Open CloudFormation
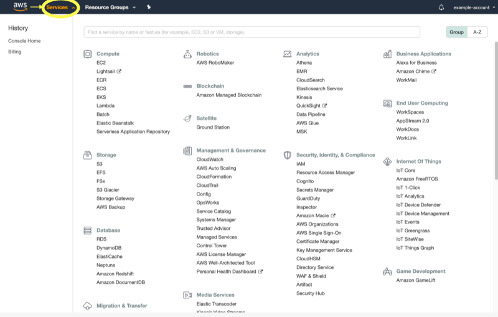Viewport: 498px width, 317px height. pos(214,177)
